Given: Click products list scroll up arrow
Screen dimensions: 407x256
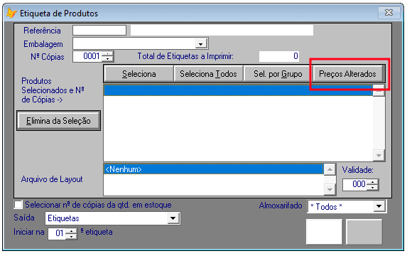Looking at the screenshot, I should pos(379,90).
